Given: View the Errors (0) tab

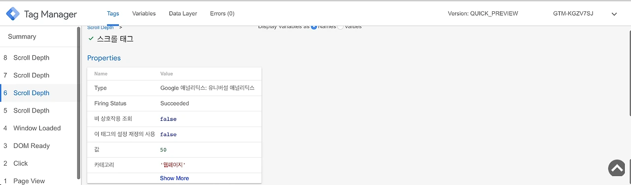Looking at the screenshot, I should [x=222, y=13].
